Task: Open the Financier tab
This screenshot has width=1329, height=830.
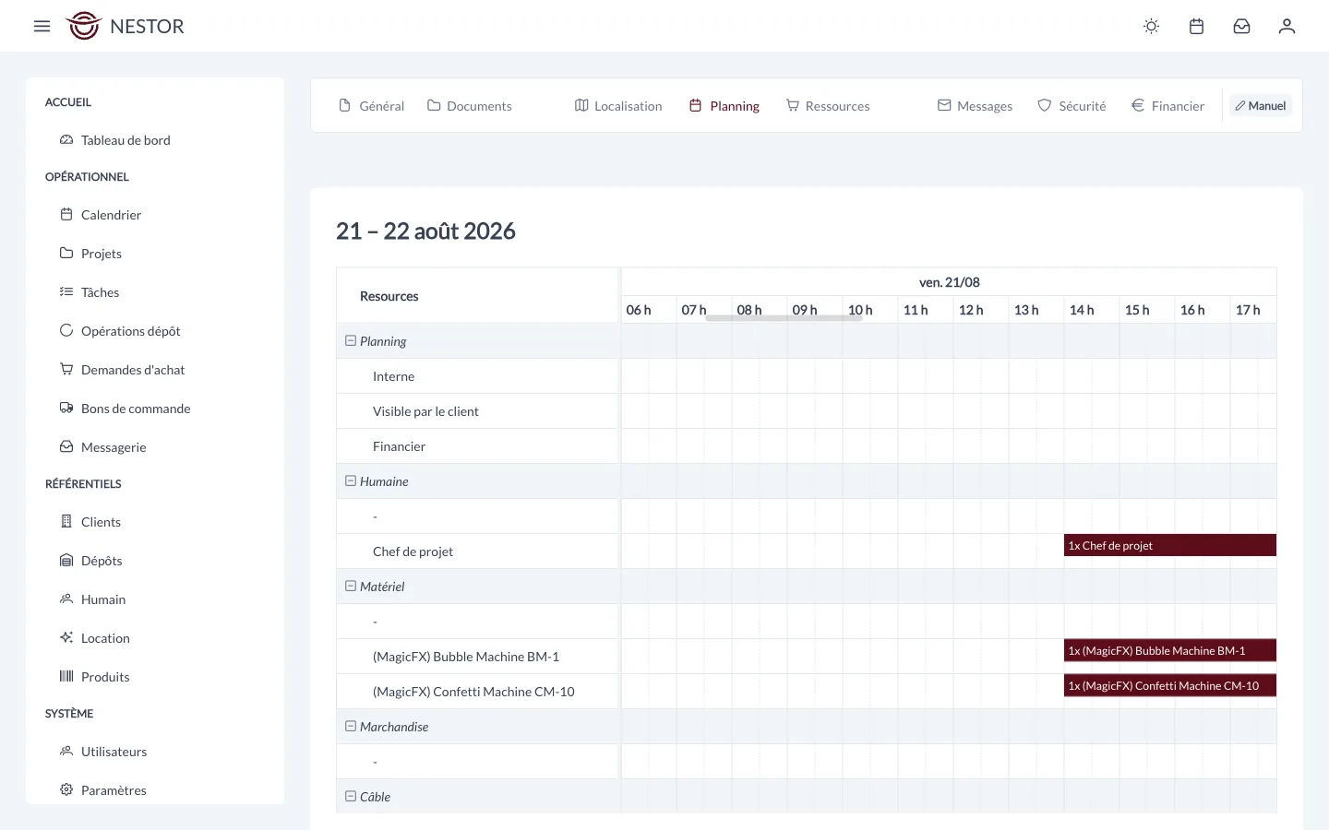Action: point(1167,106)
